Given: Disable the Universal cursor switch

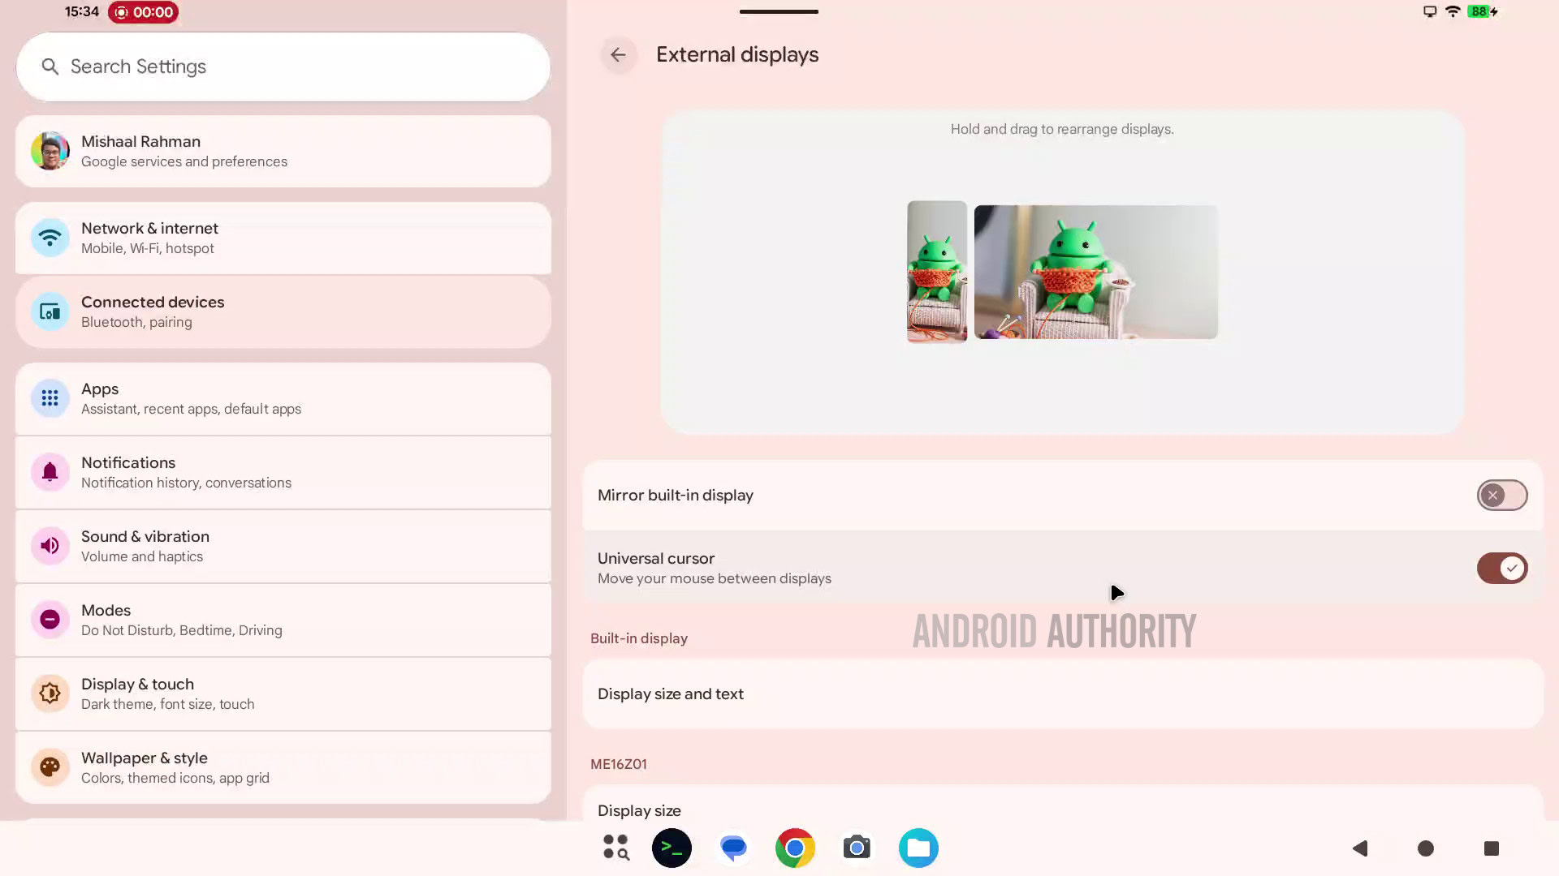Looking at the screenshot, I should 1501,569.
